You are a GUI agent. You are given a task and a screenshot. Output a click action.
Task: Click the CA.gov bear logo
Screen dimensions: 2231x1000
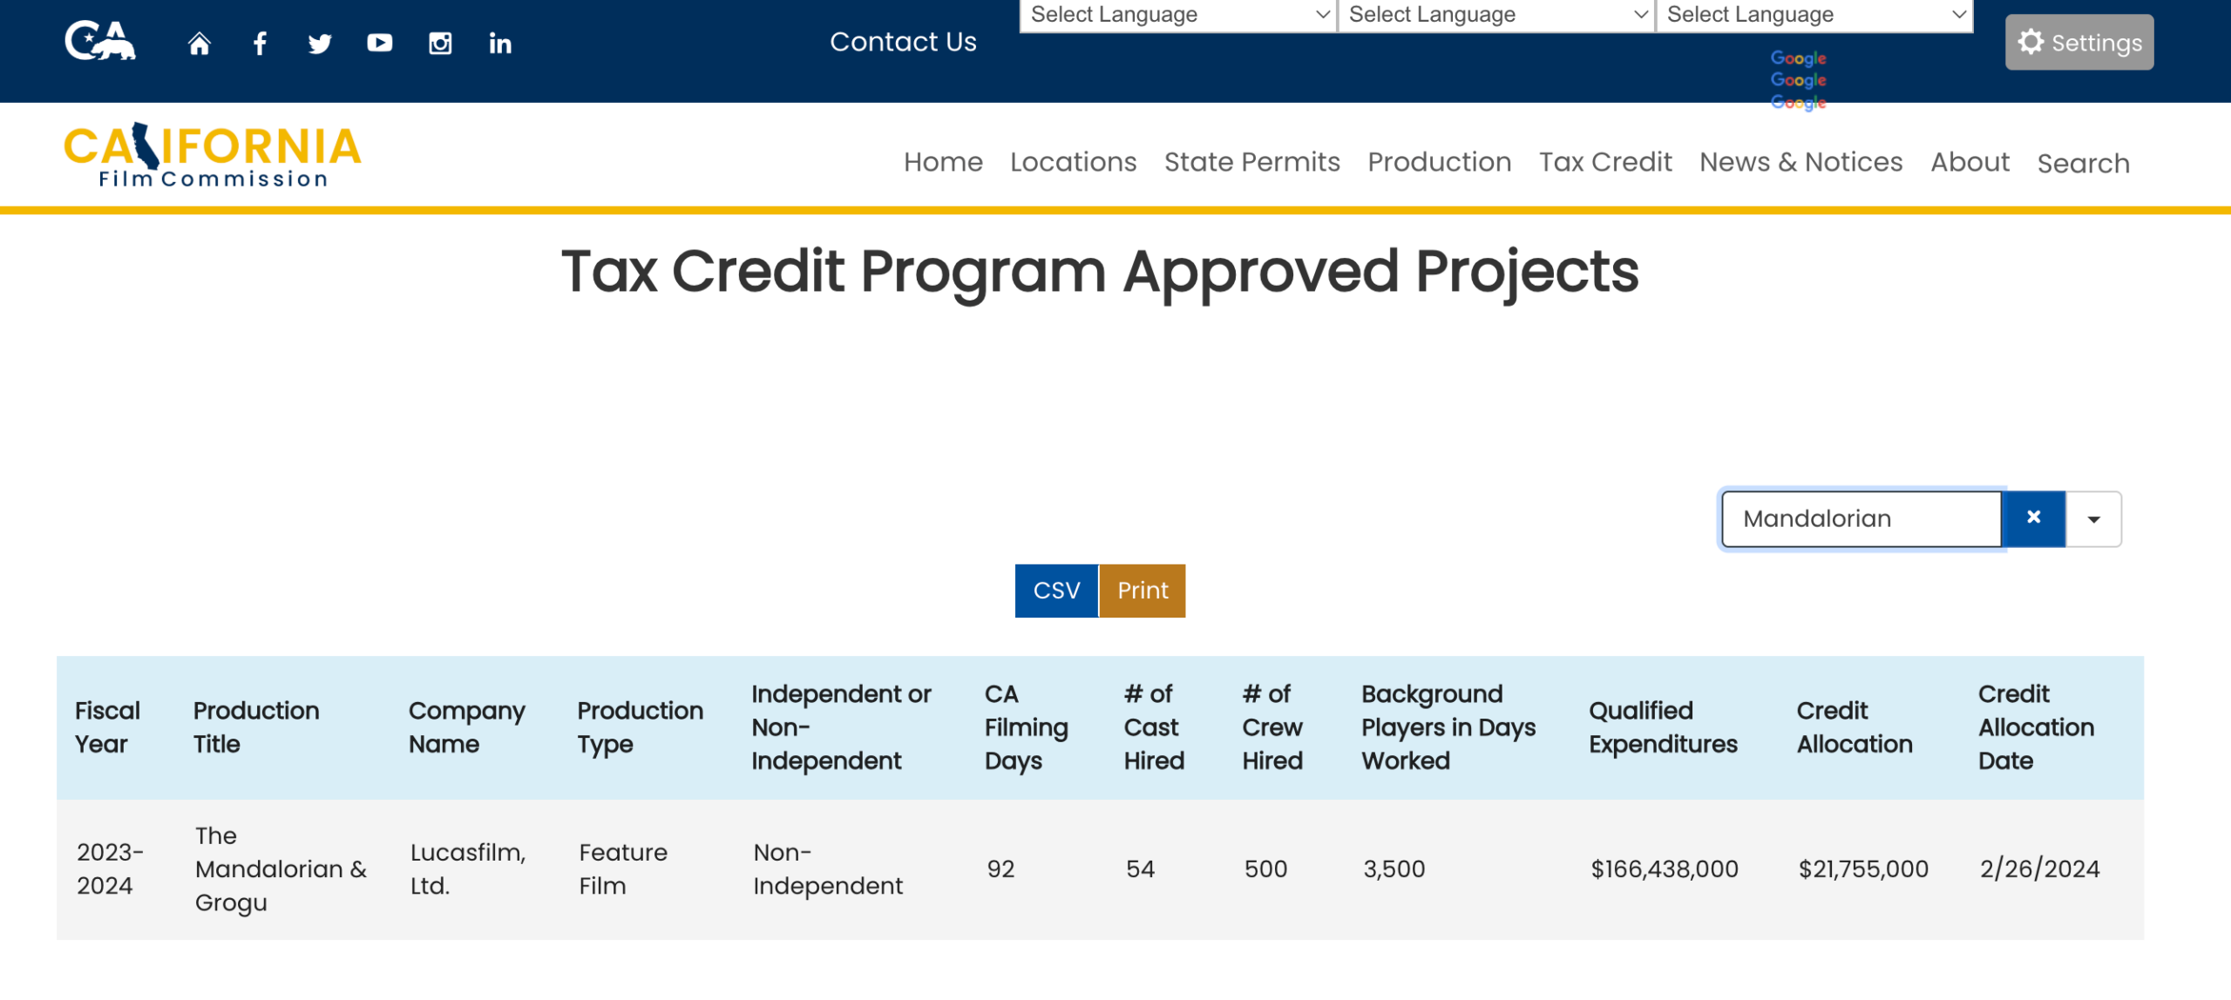point(100,41)
